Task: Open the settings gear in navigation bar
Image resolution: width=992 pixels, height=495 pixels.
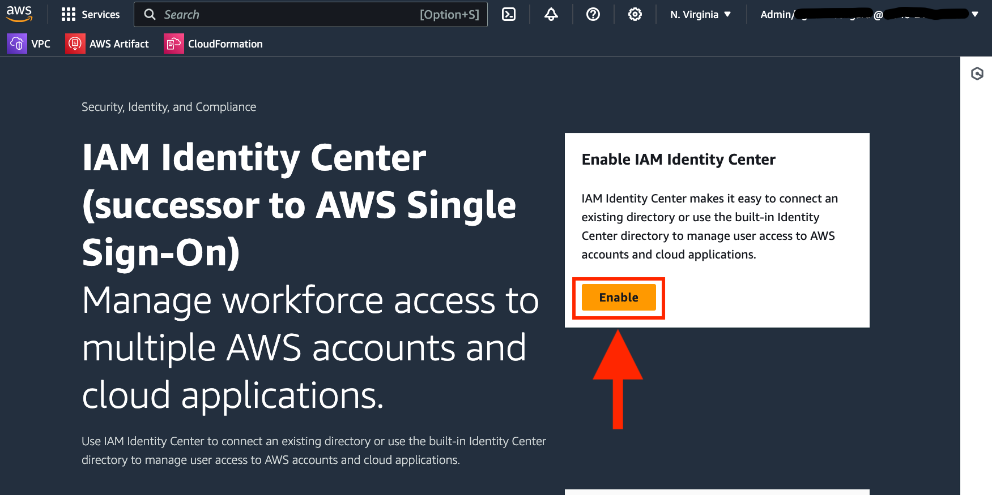Action: click(635, 15)
